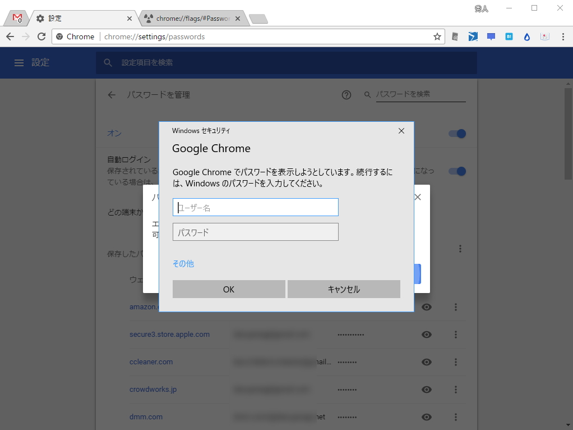The height and width of the screenshot is (430, 573).
Task: Open crowdworks.jp link
Action: [x=153, y=390]
